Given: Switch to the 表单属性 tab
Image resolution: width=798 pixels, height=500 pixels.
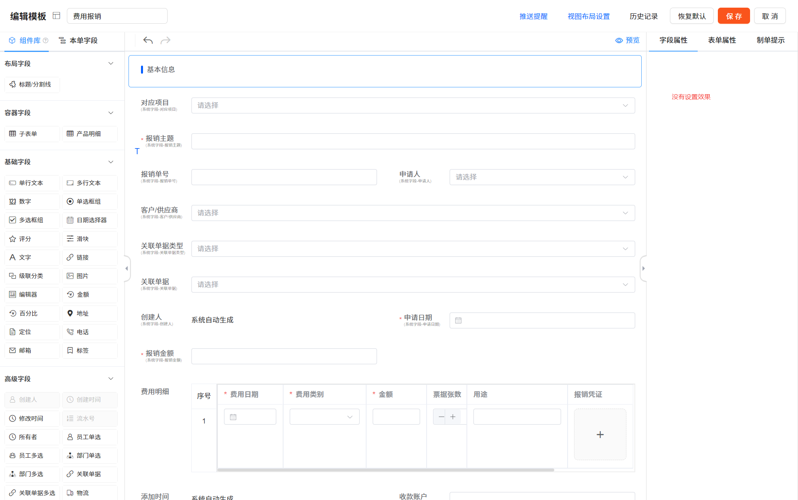Looking at the screenshot, I should click(722, 40).
